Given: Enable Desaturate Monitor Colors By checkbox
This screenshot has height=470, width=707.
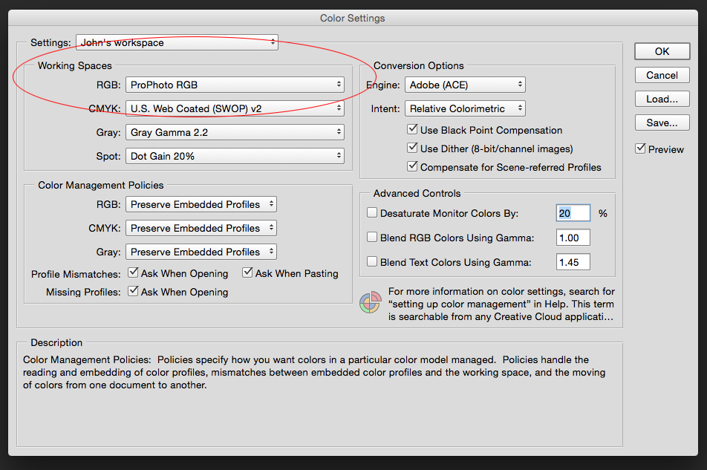Looking at the screenshot, I should (372, 212).
